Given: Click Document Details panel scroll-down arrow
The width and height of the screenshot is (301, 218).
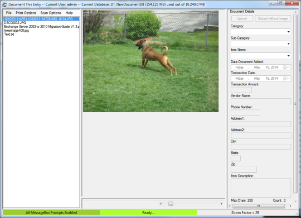Looking at the screenshot, I should coord(295,201).
